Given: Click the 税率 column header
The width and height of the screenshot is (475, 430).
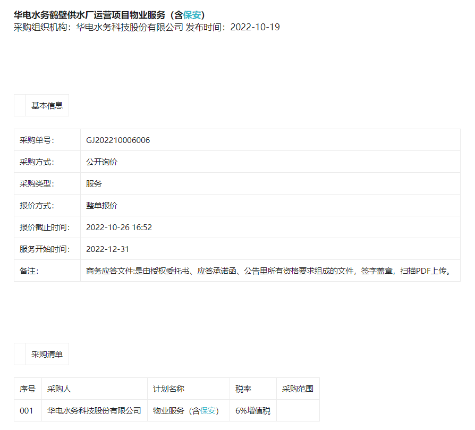Looking at the screenshot, I should [x=243, y=389].
